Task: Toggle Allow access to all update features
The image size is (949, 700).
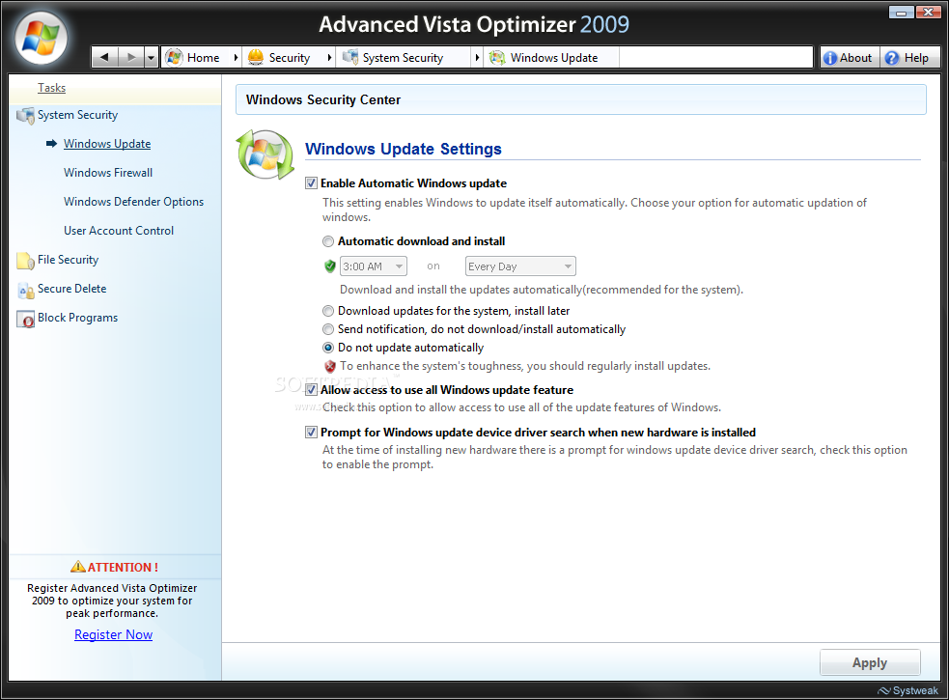Action: [311, 389]
